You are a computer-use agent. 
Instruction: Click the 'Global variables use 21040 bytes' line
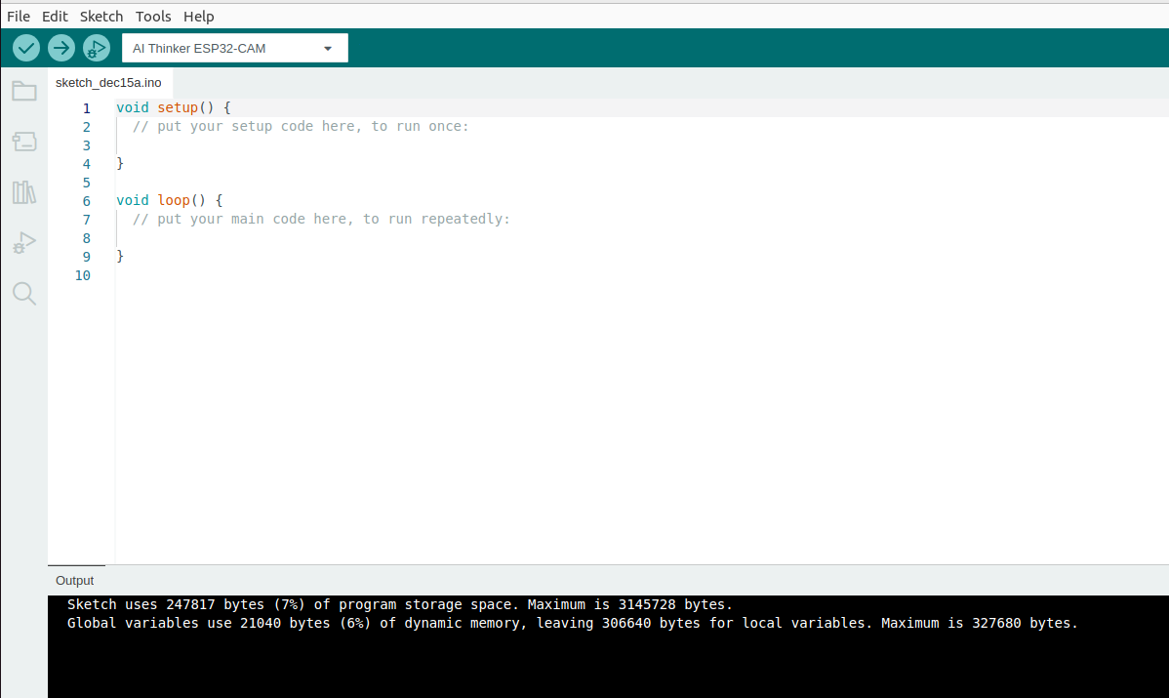coord(573,623)
